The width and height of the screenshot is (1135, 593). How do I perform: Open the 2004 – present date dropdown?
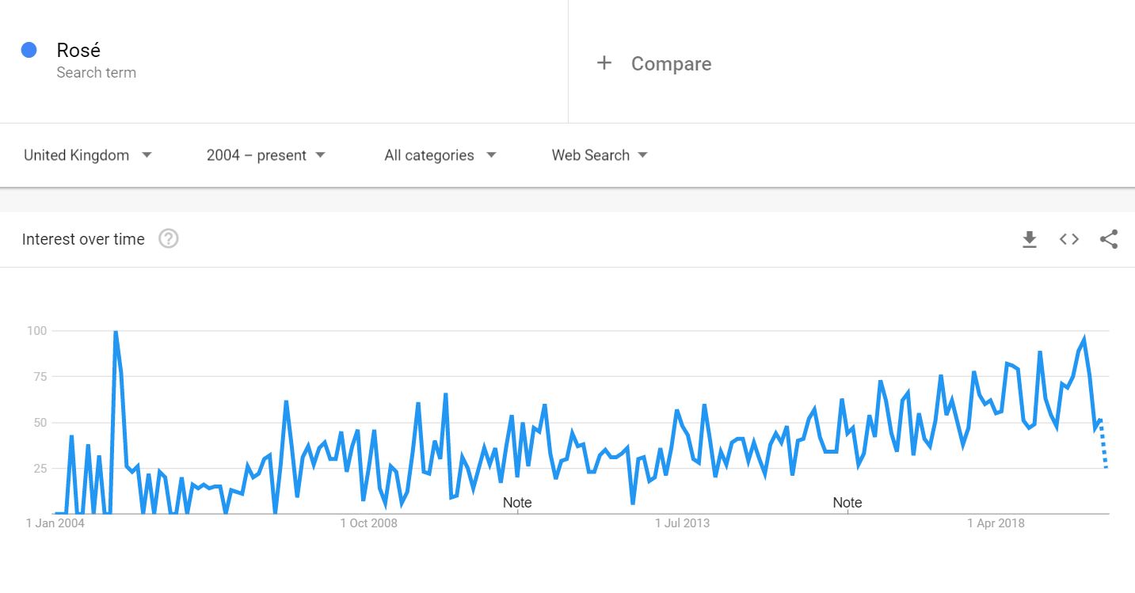point(266,155)
